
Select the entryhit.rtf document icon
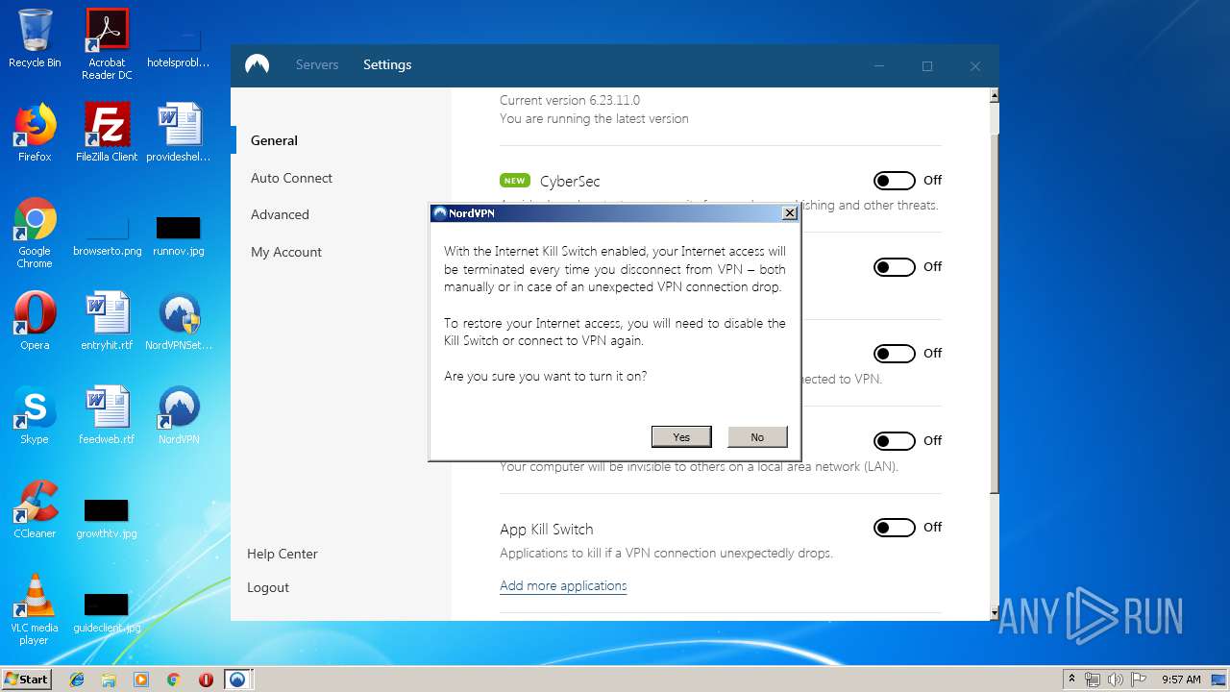pyautogui.click(x=107, y=321)
